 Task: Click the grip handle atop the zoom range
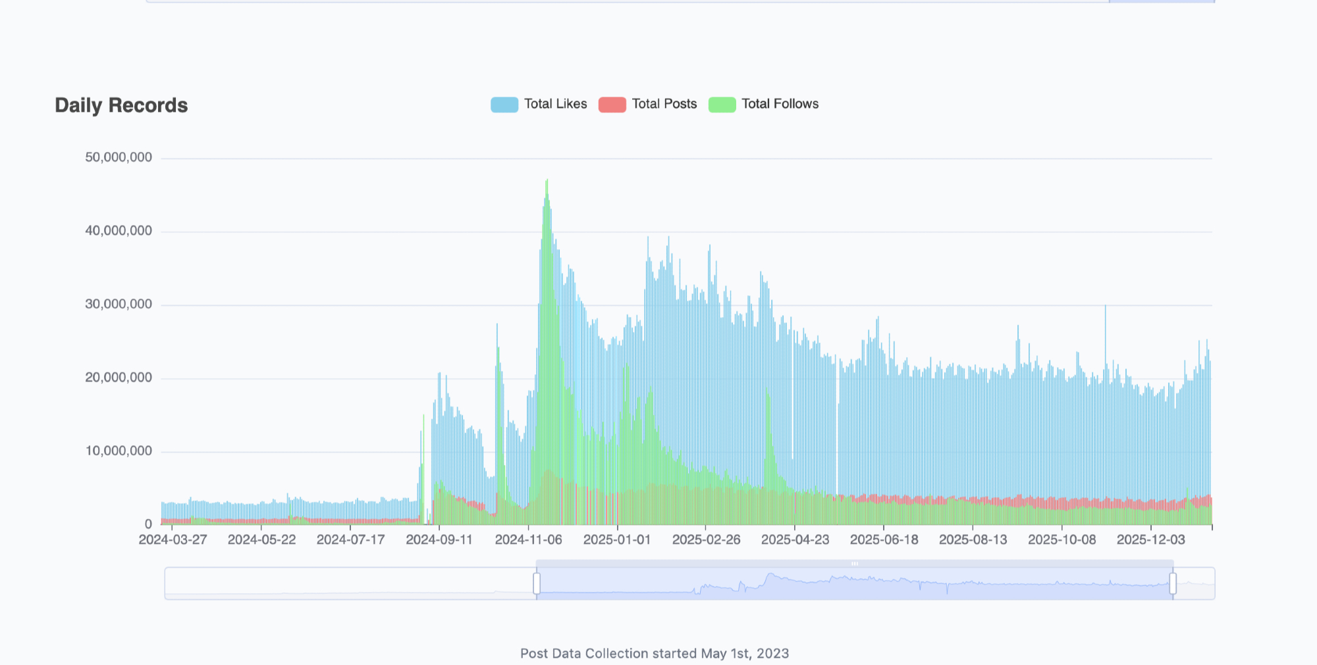854,564
